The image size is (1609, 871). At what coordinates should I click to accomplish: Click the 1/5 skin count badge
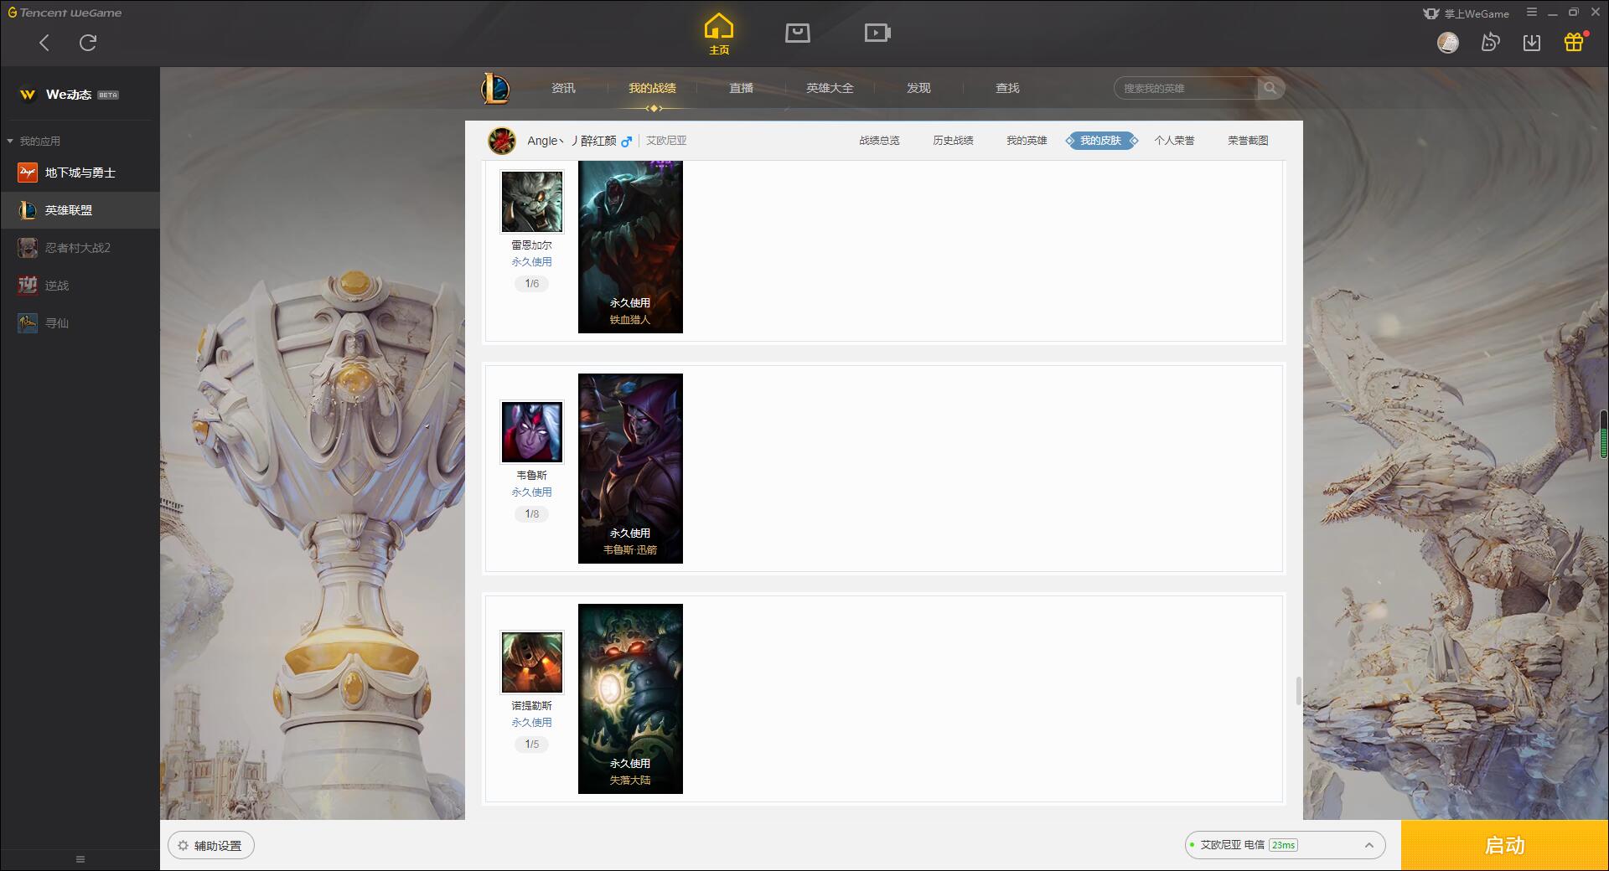532,745
